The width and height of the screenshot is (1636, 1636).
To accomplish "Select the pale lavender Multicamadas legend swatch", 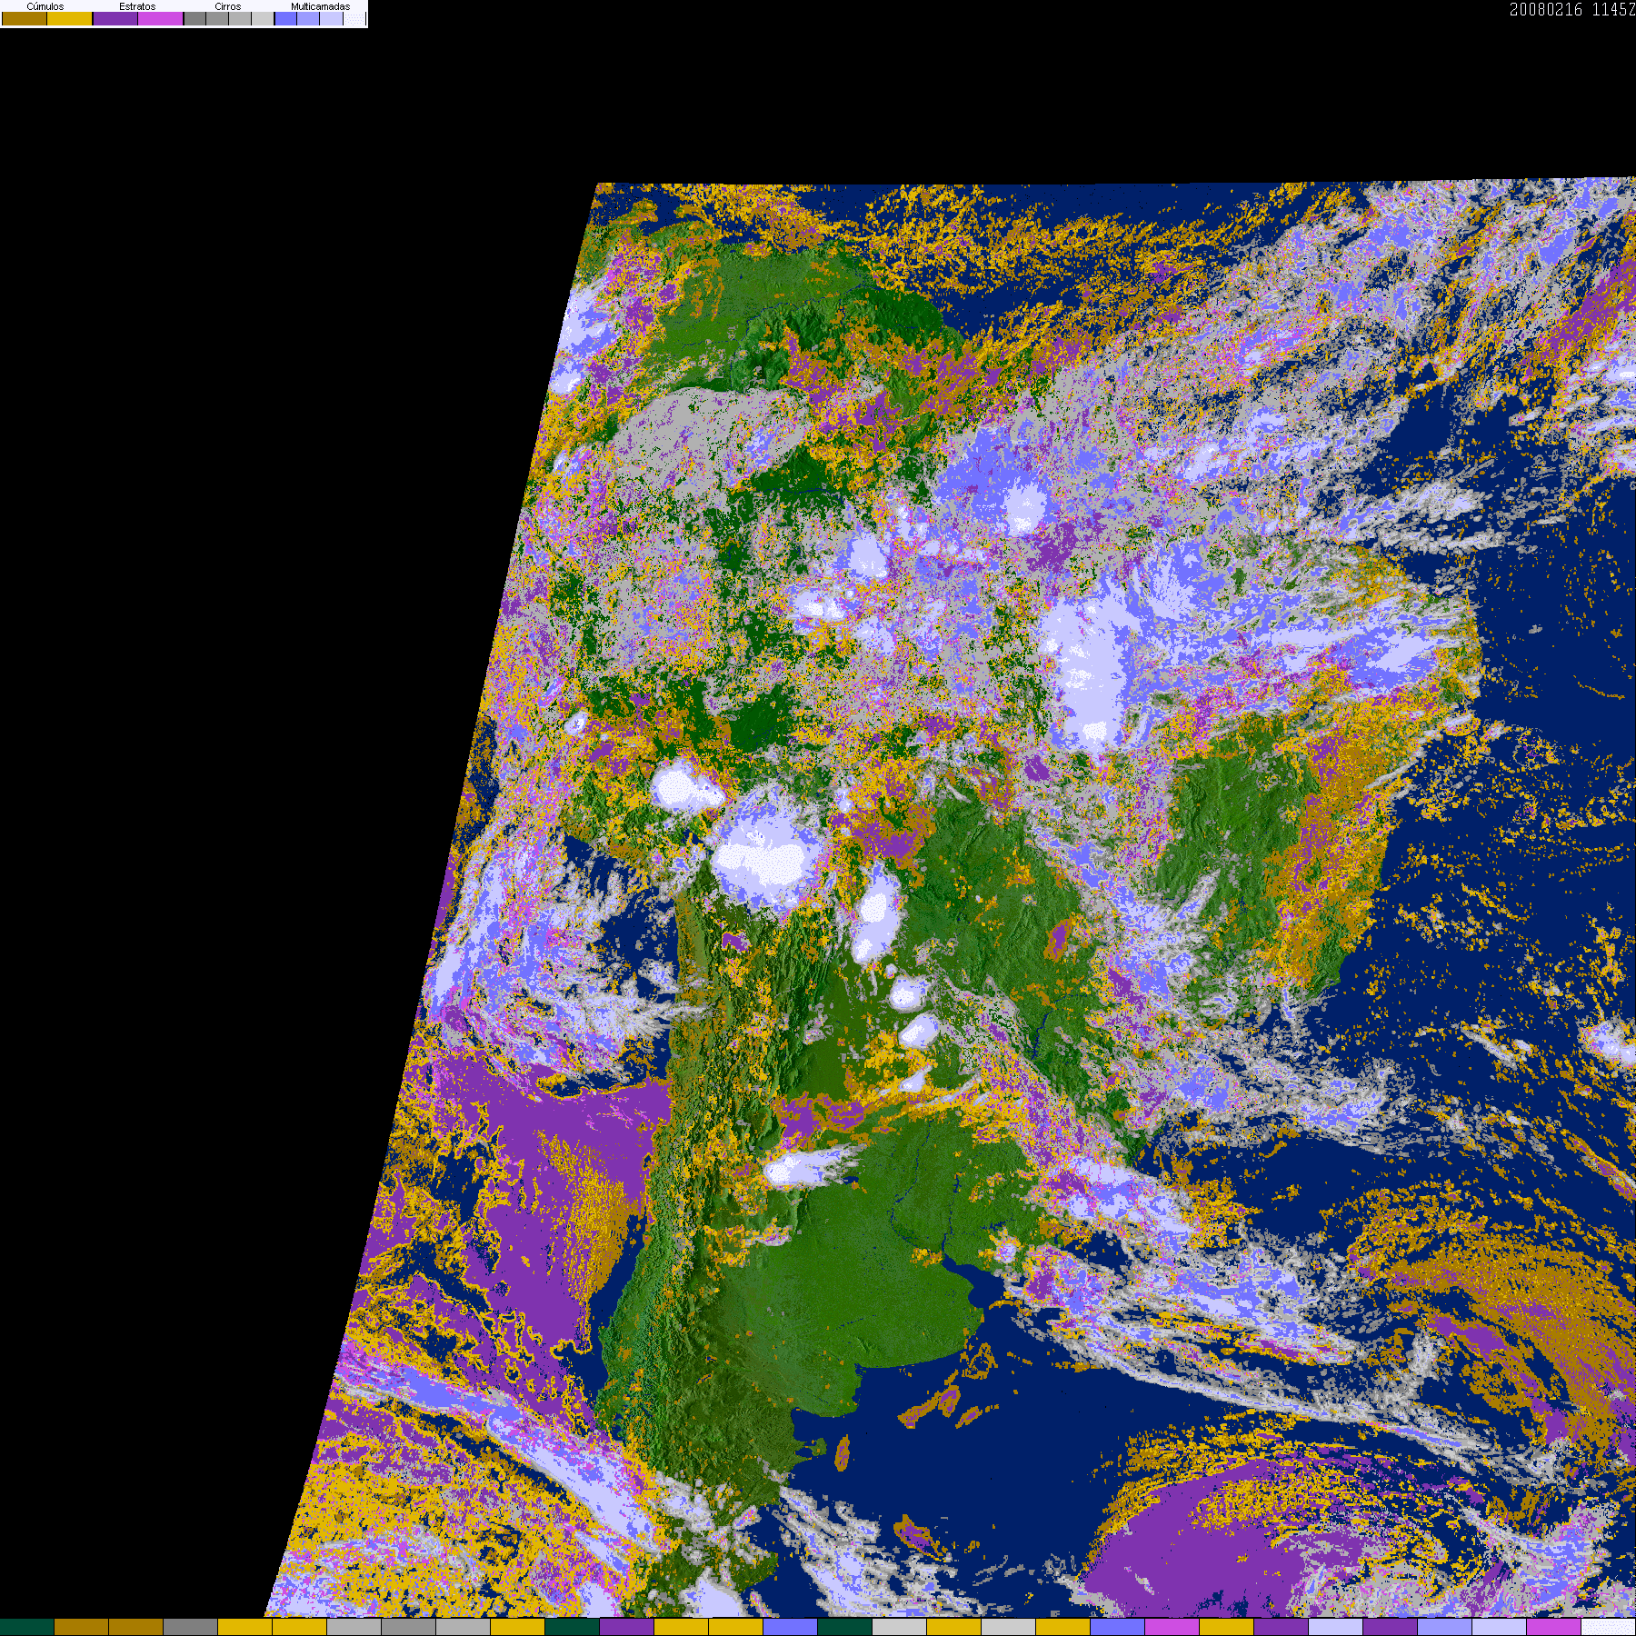I will pos(332,18).
